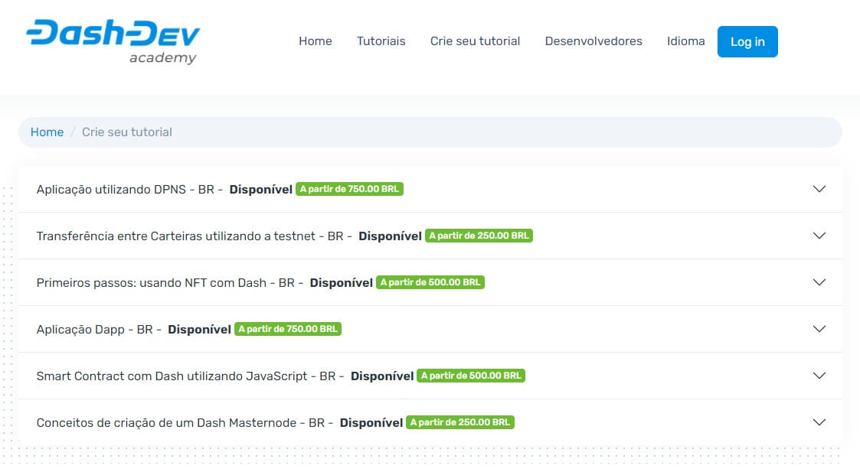Screen dimensions: 860x472
Task: Open the Idioma language menu
Action: pyautogui.click(x=685, y=41)
